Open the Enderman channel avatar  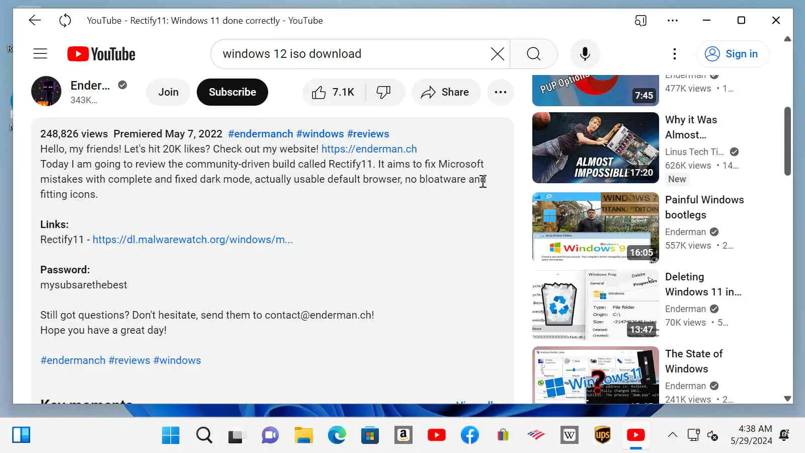(46, 92)
